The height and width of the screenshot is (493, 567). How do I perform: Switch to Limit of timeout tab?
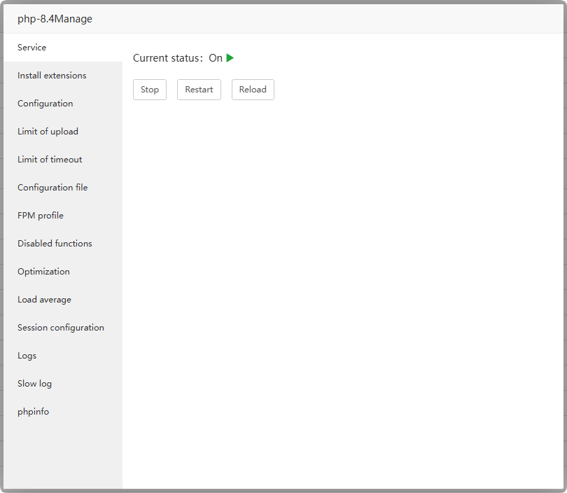click(50, 160)
